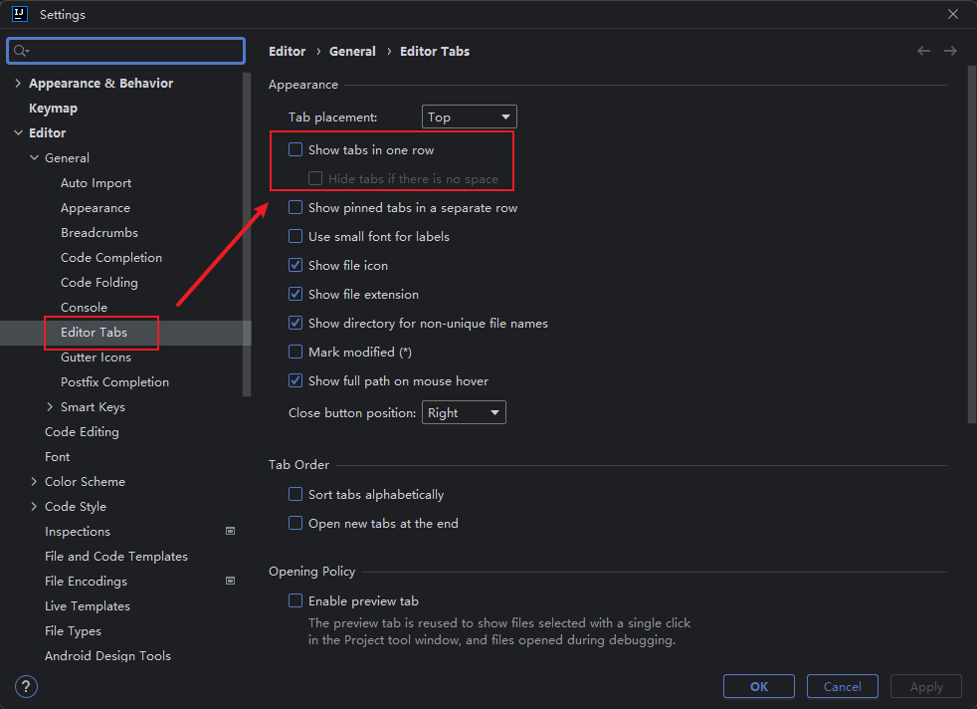Select Postfix Completion settings

(x=114, y=382)
